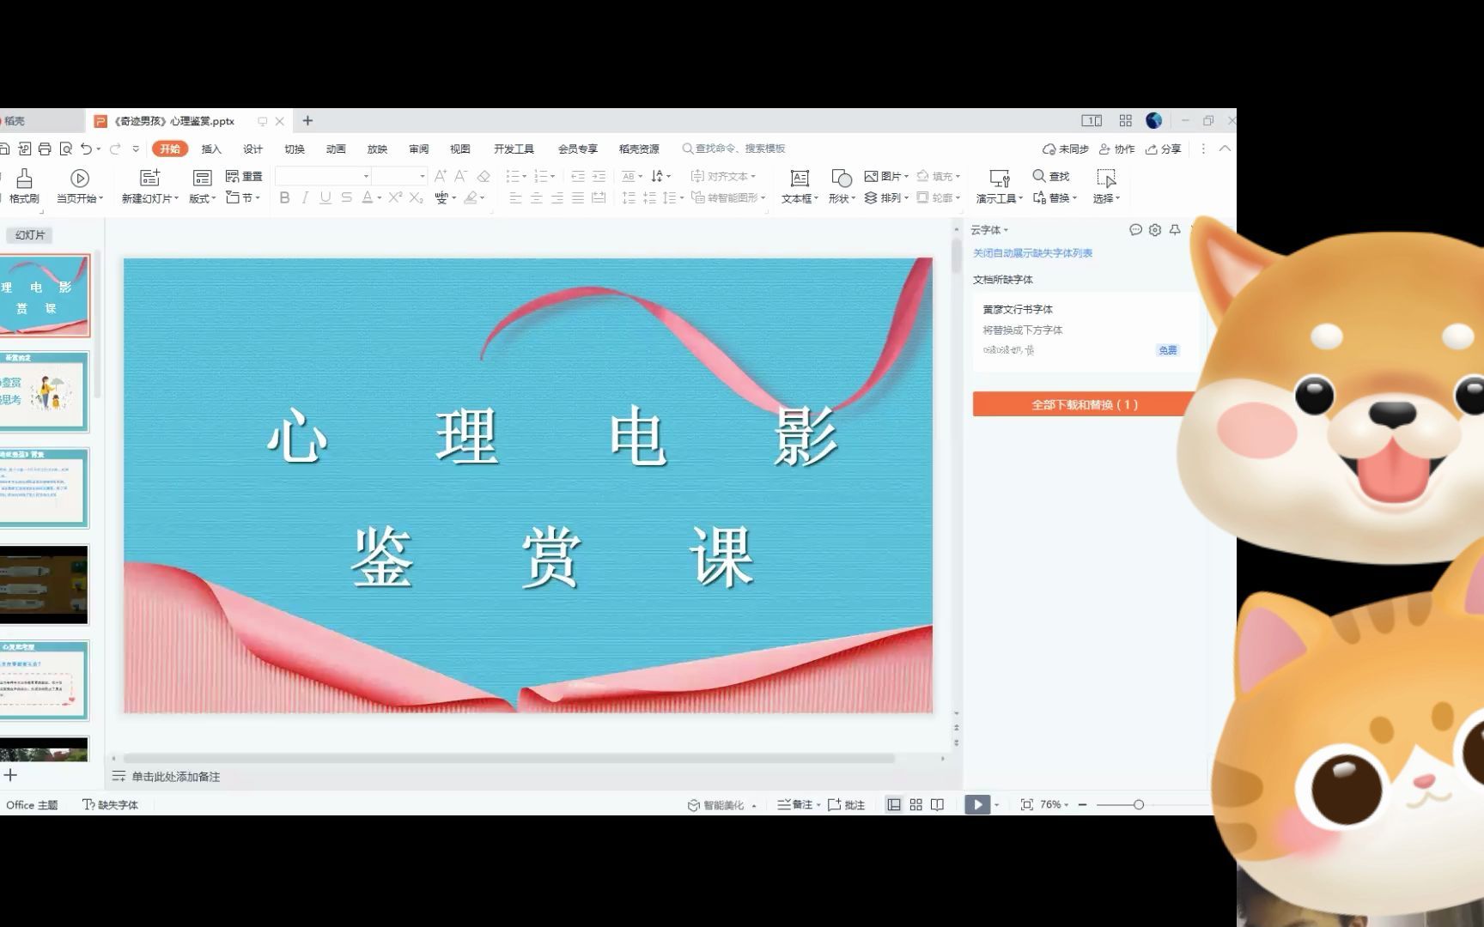Open the Transitions (切换) tab
The image size is (1484, 927).
295,148
